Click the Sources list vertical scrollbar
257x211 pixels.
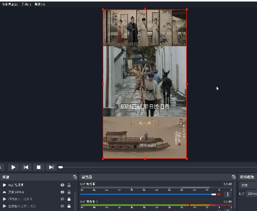pos(75,200)
